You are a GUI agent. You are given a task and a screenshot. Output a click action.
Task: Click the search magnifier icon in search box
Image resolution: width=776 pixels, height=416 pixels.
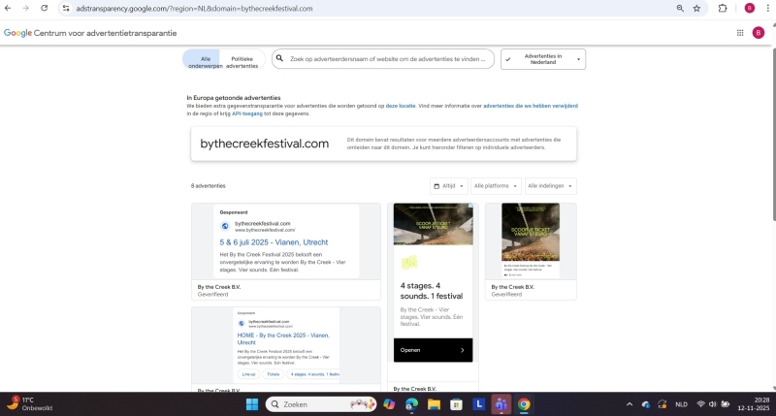[279, 58]
